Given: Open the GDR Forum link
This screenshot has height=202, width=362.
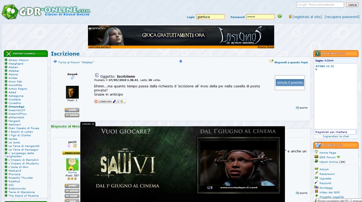Looking at the screenshot, I should point(327,157).
